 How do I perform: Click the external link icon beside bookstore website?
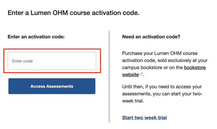pos(142,74)
